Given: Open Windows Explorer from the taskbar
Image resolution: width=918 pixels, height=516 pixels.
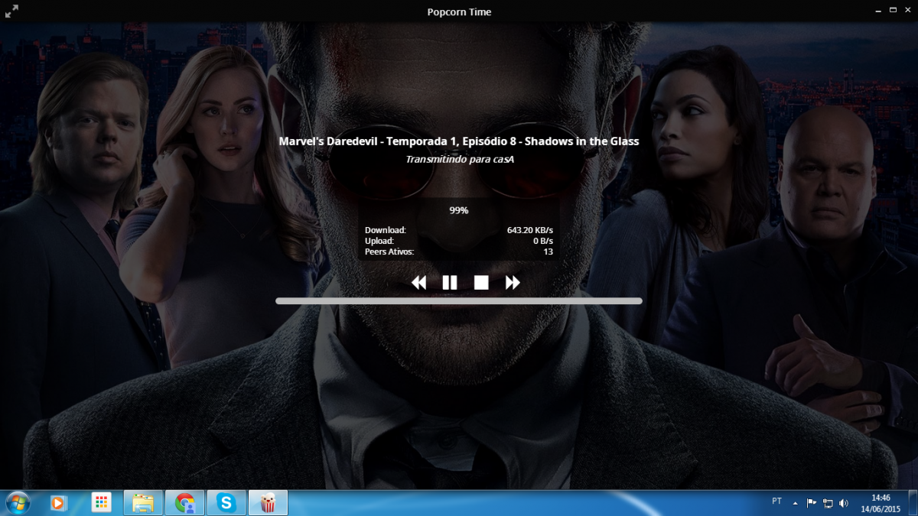Looking at the screenshot, I should click(x=143, y=503).
